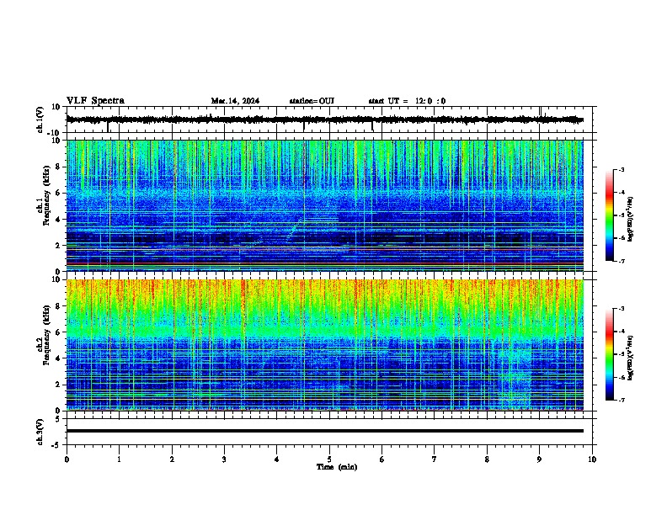Click the ch.3 flat black waveform trace
This screenshot has height=515, width=667.
pos(324,431)
